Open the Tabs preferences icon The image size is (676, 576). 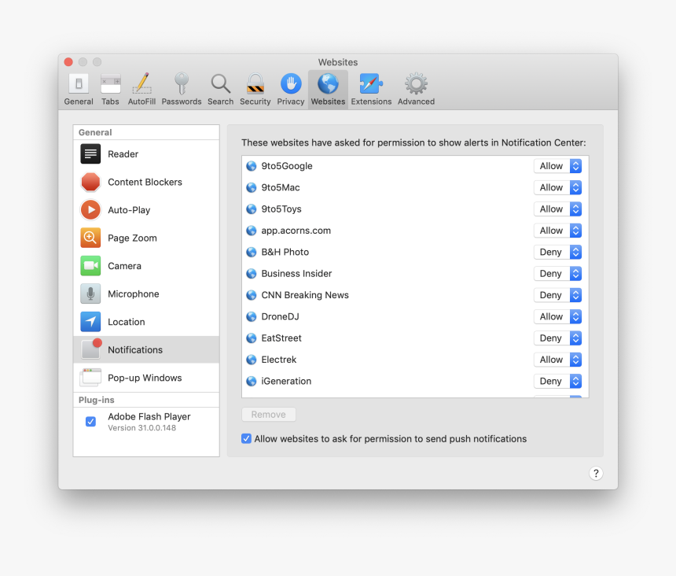point(110,83)
